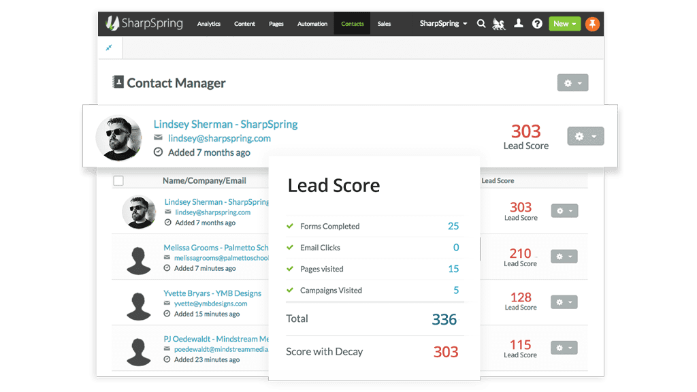
Task: Open the Pages menu
Action: tap(276, 24)
